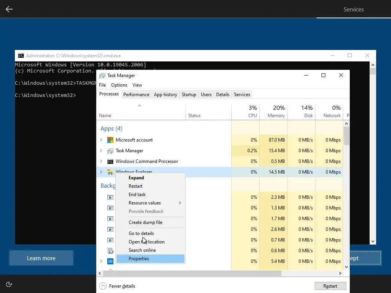Click cmd window scroll up arrow
Image resolution: width=391 pixels, height=293 pixels.
pyautogui.click(x=373, y=65)
